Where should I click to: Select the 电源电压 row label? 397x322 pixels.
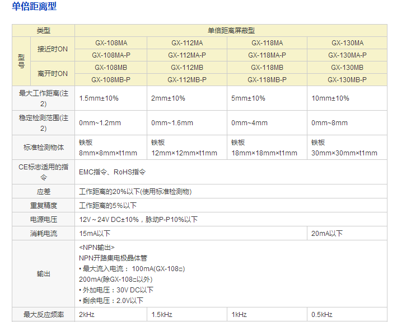[x=44, y=220]
